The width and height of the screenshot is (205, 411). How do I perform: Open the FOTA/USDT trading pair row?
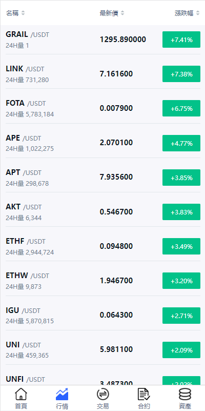coord(102,108)
